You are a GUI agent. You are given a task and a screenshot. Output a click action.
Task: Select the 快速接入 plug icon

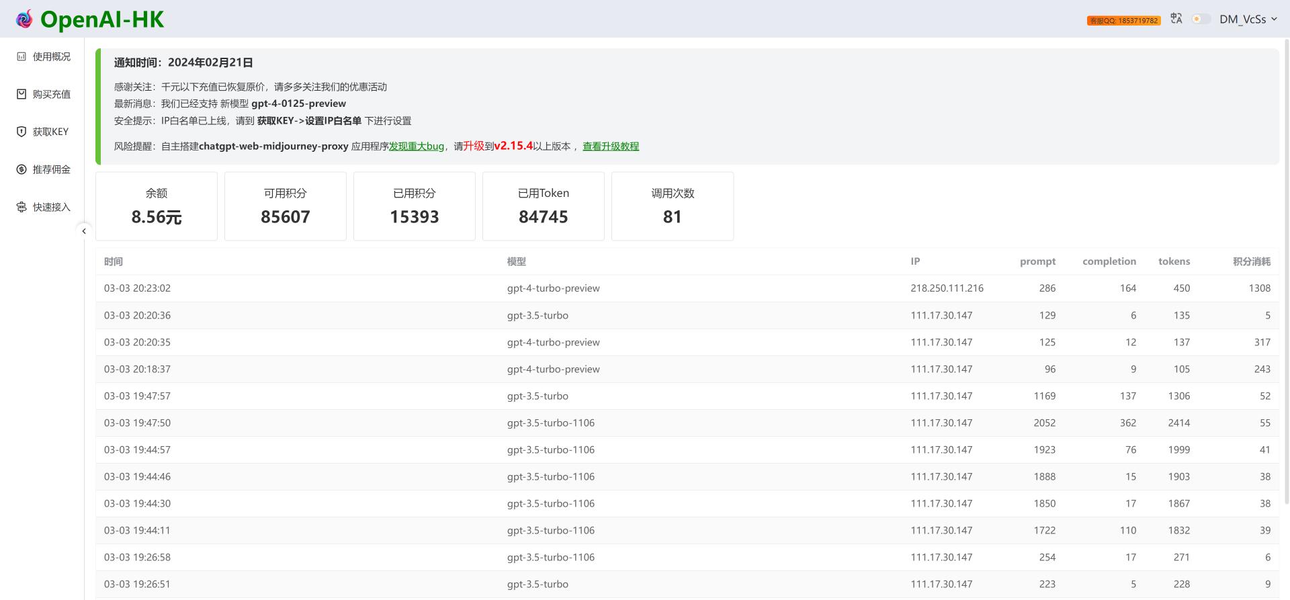tap(21, 207)
